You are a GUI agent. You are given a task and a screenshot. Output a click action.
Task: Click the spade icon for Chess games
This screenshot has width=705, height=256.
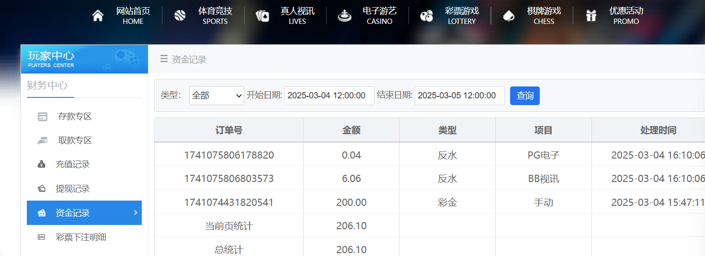(x=509, y=16)
